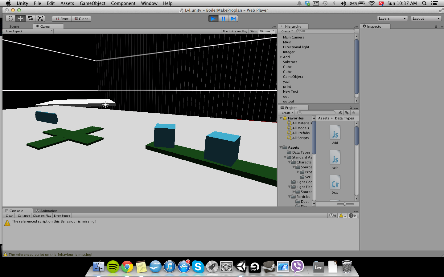Click the Hierarchy vertical scrollbar

(356, 66)
